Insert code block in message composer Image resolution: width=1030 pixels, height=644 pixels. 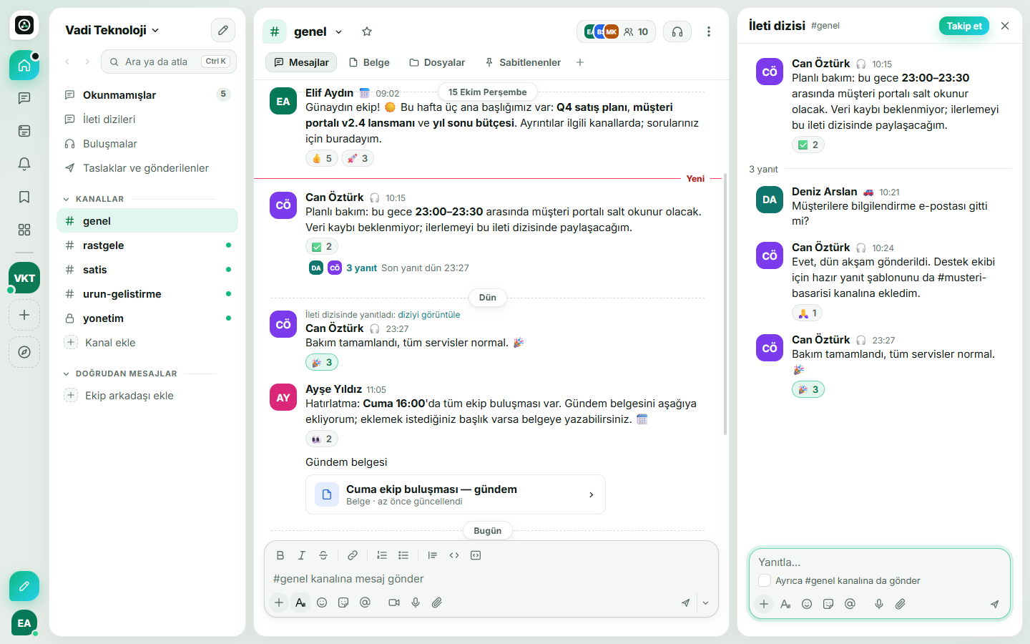pyautogui.click(x=476, y=555)
